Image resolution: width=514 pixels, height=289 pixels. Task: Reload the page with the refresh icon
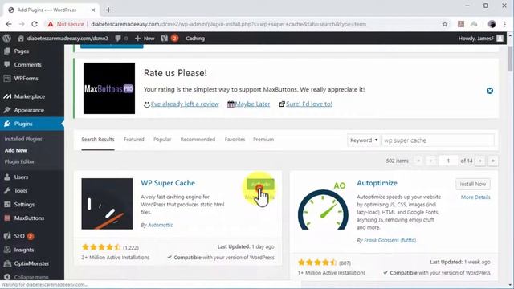[35, 24]
